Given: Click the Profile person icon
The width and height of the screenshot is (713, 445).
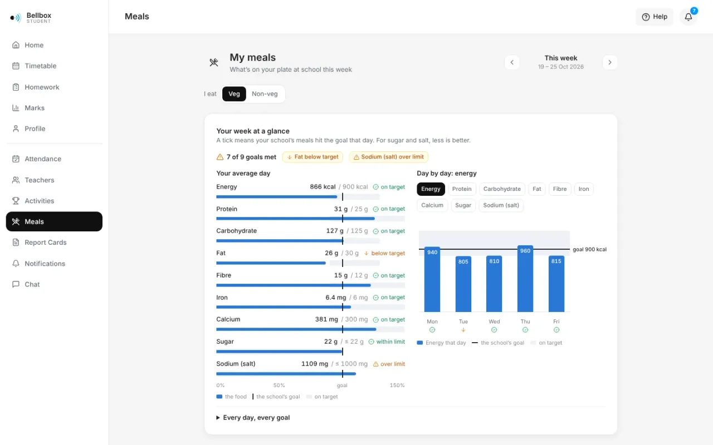Looking at the screenshot, I should (16, 128).
